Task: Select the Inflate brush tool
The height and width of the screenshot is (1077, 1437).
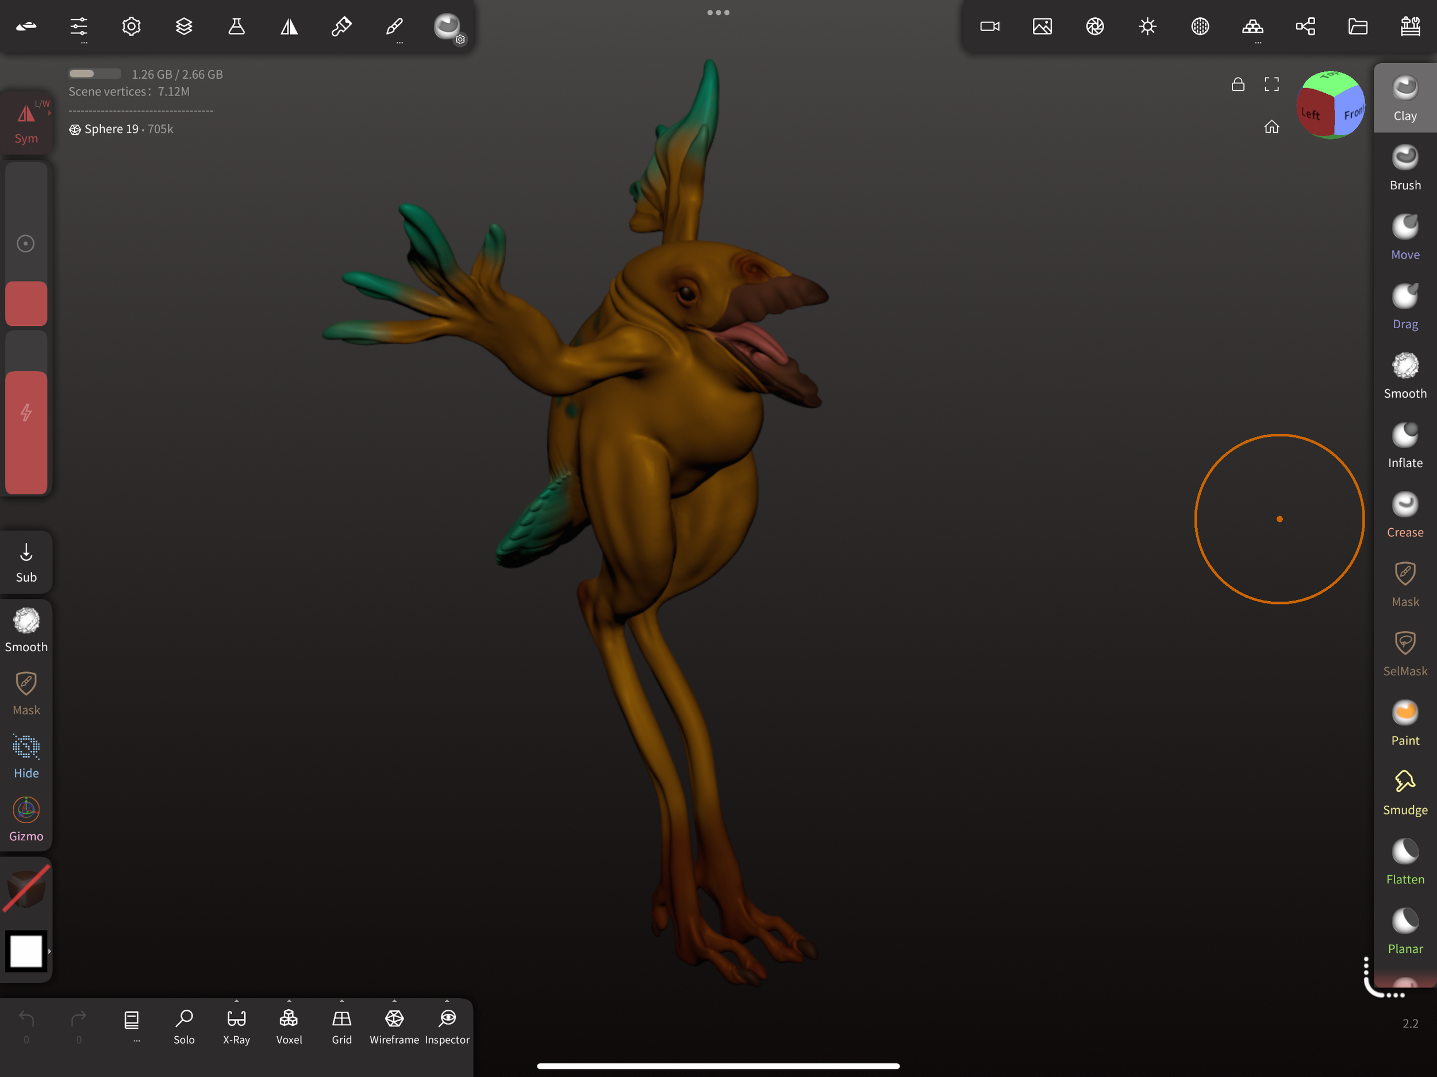Action: tap(1404, 445)
